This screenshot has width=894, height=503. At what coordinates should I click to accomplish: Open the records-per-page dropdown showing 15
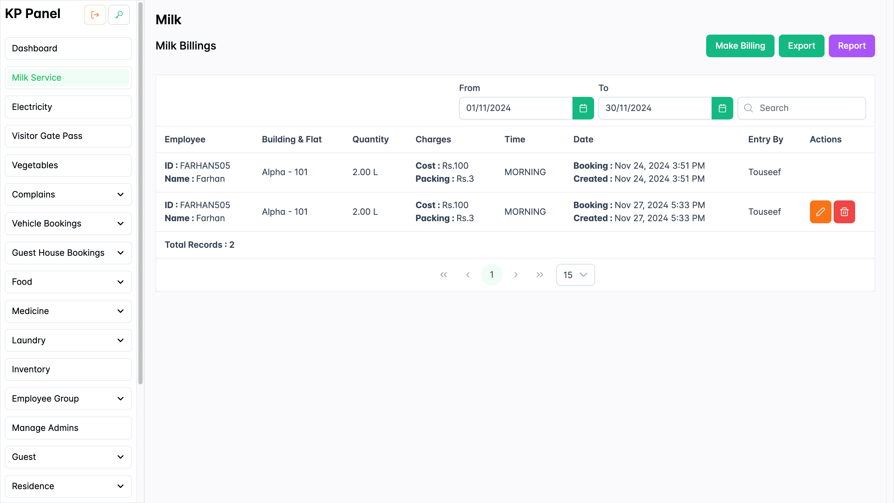click(x=575, y=275)
